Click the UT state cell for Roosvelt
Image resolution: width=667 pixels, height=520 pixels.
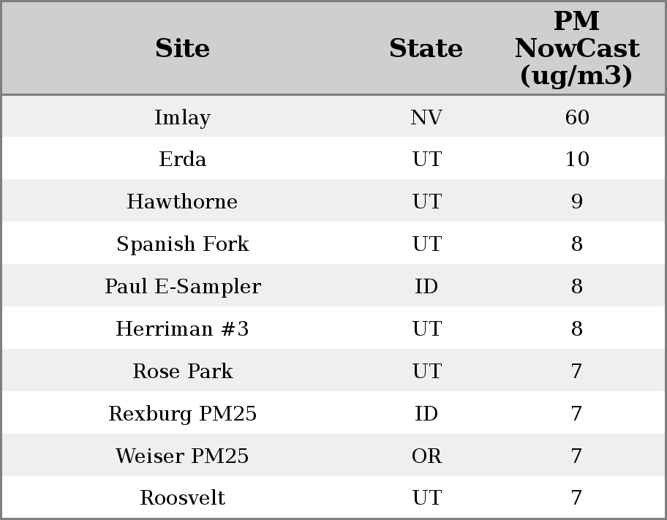pos(426,498)
